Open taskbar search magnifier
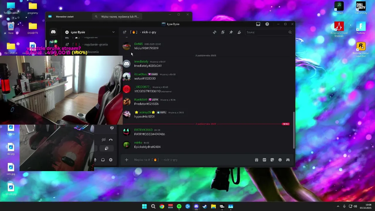Image resolution: width=375 pixels, height=211 pixels. [153, 206]
